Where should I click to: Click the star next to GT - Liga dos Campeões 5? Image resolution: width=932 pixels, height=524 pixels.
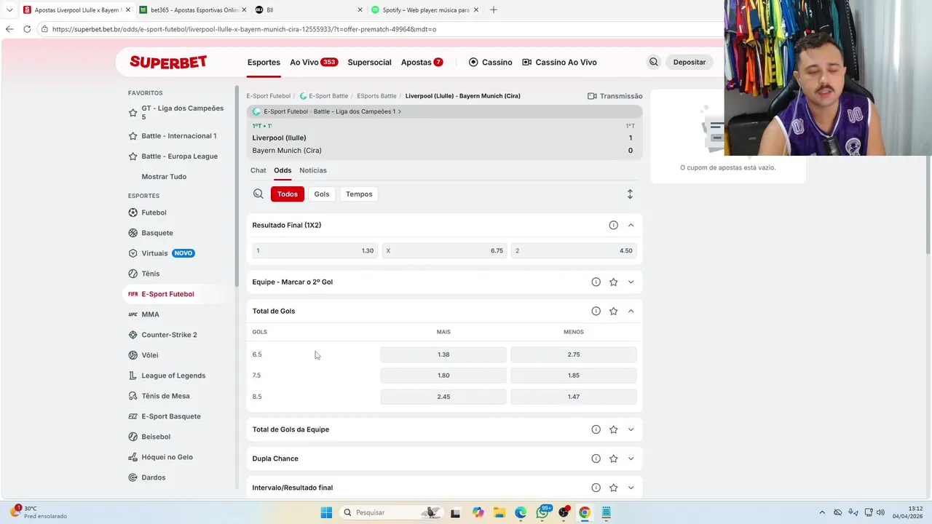point(133,113)
